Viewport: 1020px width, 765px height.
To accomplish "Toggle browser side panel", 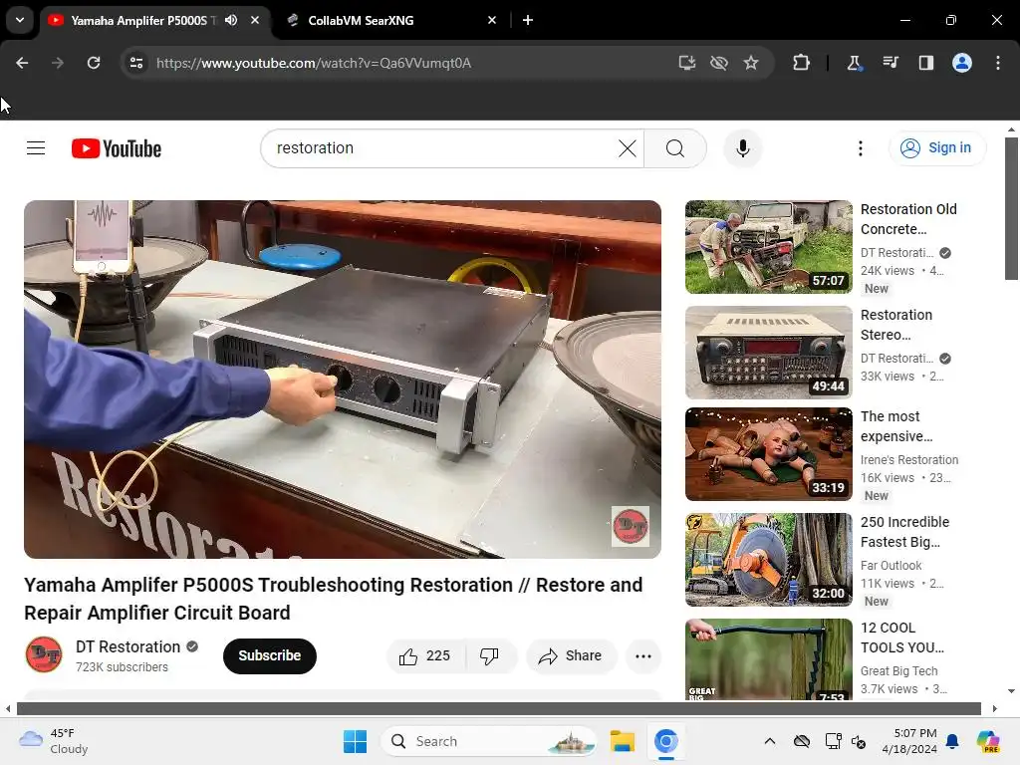I will click(x=926, y=63).
